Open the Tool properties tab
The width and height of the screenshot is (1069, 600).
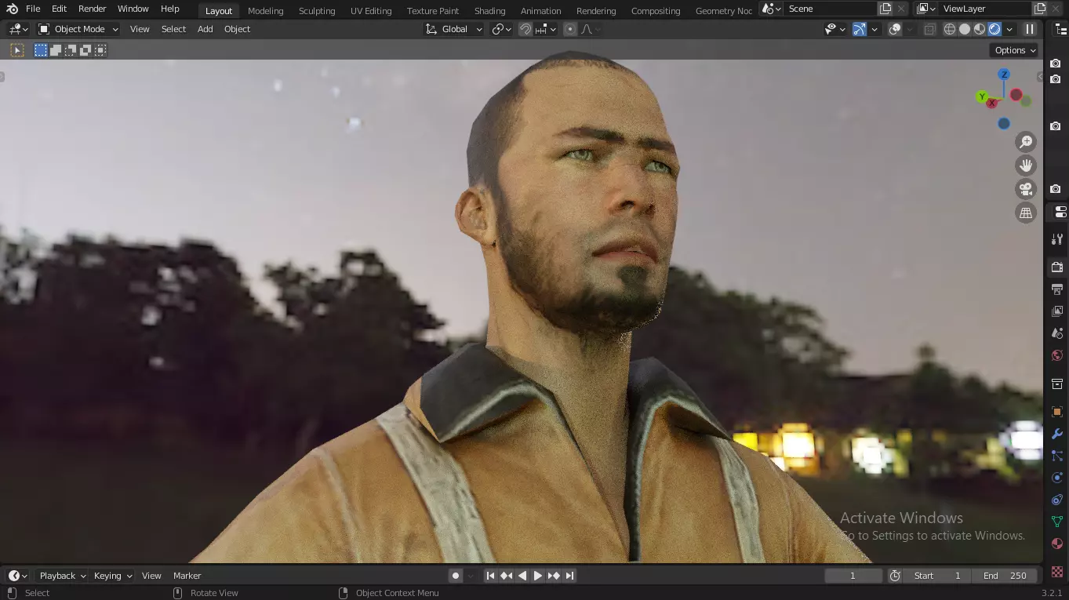[x=1057, y=238]
